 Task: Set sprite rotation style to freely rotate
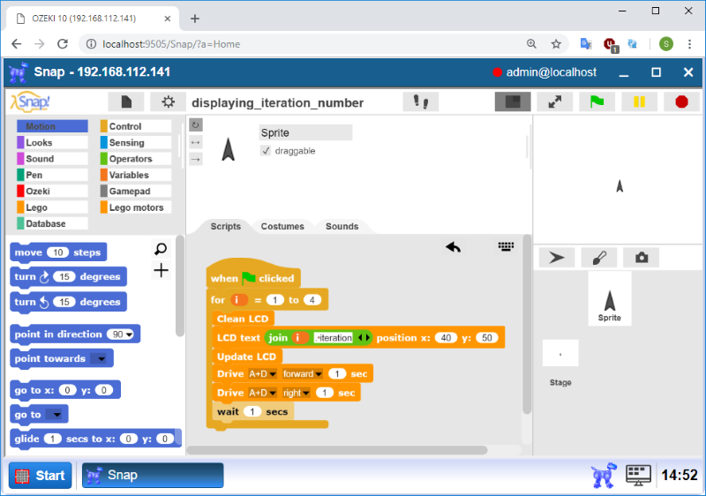click(x=195, y=125)
